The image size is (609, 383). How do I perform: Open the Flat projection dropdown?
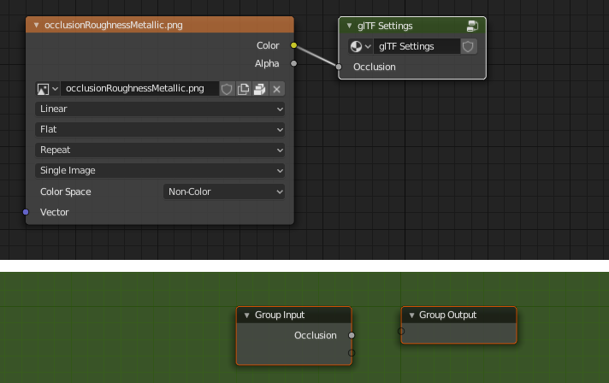160,130
